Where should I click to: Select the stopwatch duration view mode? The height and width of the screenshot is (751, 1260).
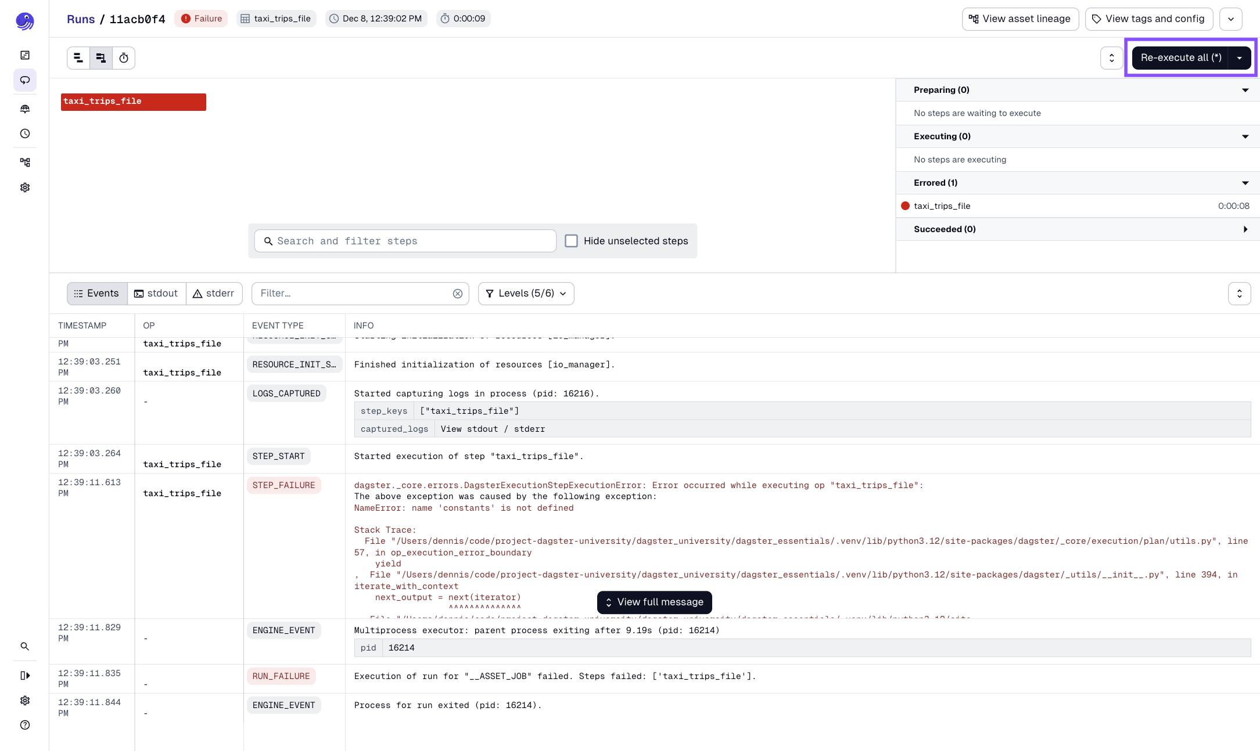click(124, 57)
